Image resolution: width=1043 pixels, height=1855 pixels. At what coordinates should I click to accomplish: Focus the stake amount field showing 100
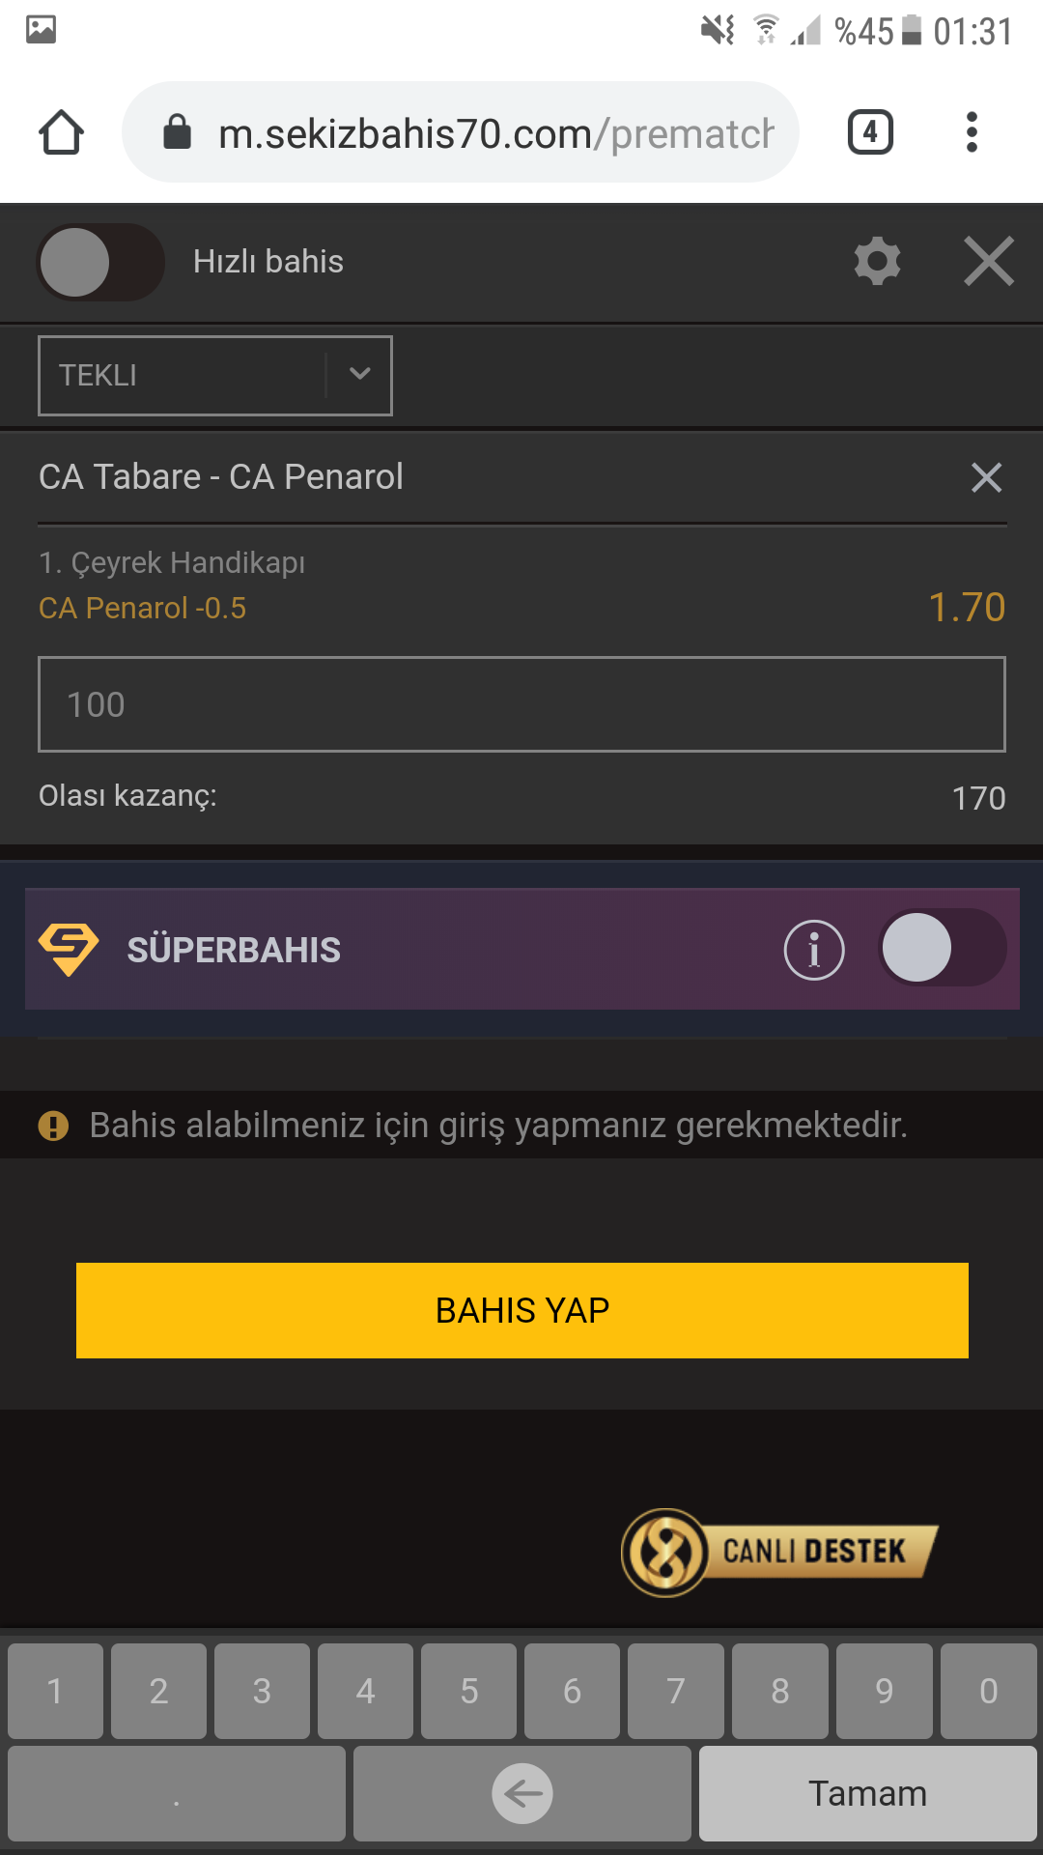pyautogui.click(x=521, y=704)
